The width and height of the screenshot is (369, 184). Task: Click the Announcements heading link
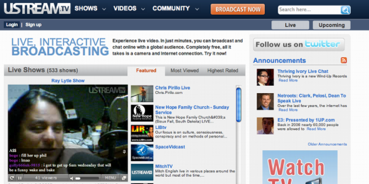click(x=280, y=60)
